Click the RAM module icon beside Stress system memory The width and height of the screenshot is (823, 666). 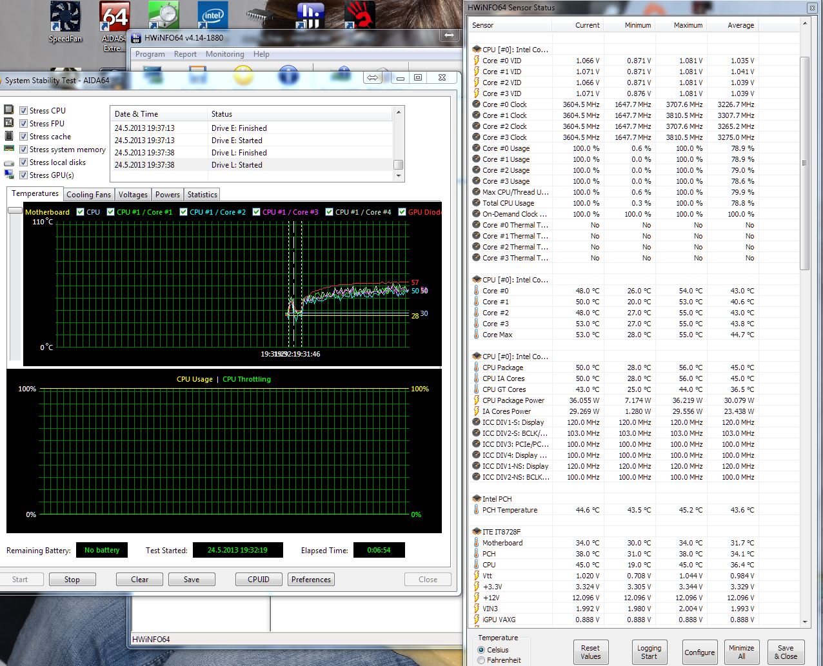point(9,148)
